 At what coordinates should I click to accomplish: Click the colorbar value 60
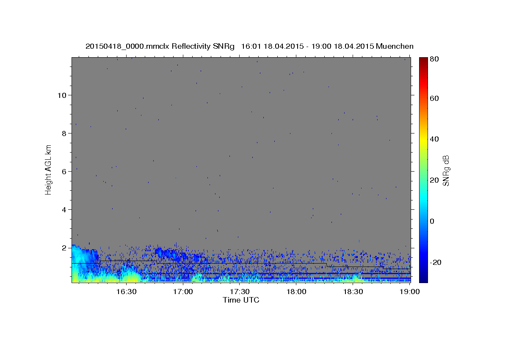tap(435, 98)
